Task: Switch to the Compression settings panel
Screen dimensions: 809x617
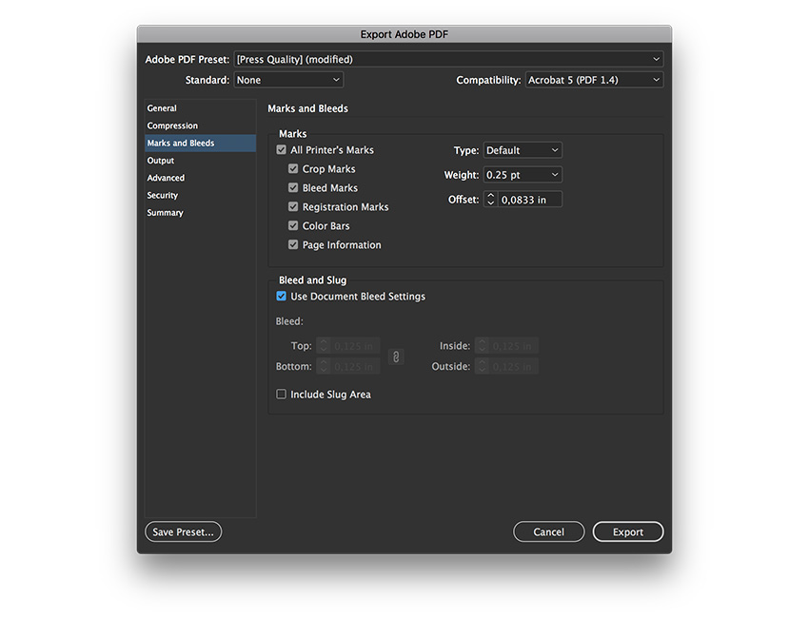Action: [171, 125]
